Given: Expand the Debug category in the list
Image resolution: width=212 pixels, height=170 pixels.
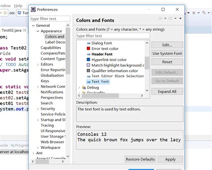Looking at the screenshot, I should click(x=79, y=88).
